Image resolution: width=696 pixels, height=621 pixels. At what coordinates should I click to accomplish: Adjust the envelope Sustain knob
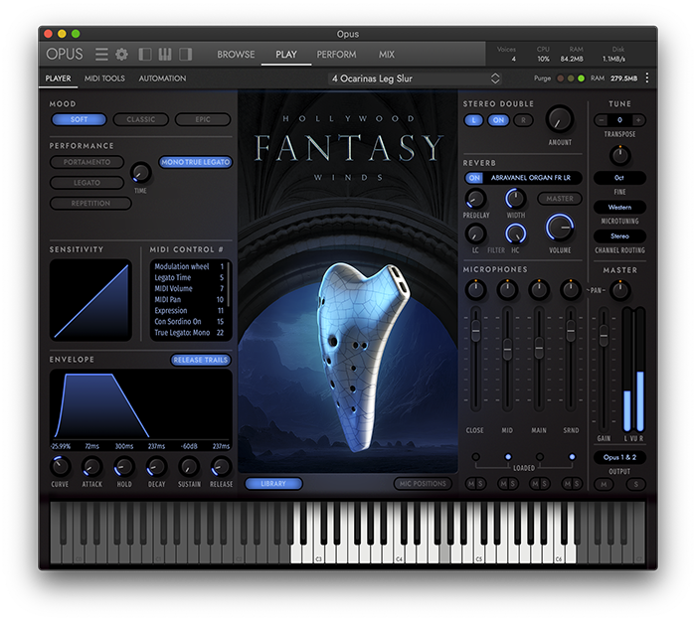[x=189, y=466]
